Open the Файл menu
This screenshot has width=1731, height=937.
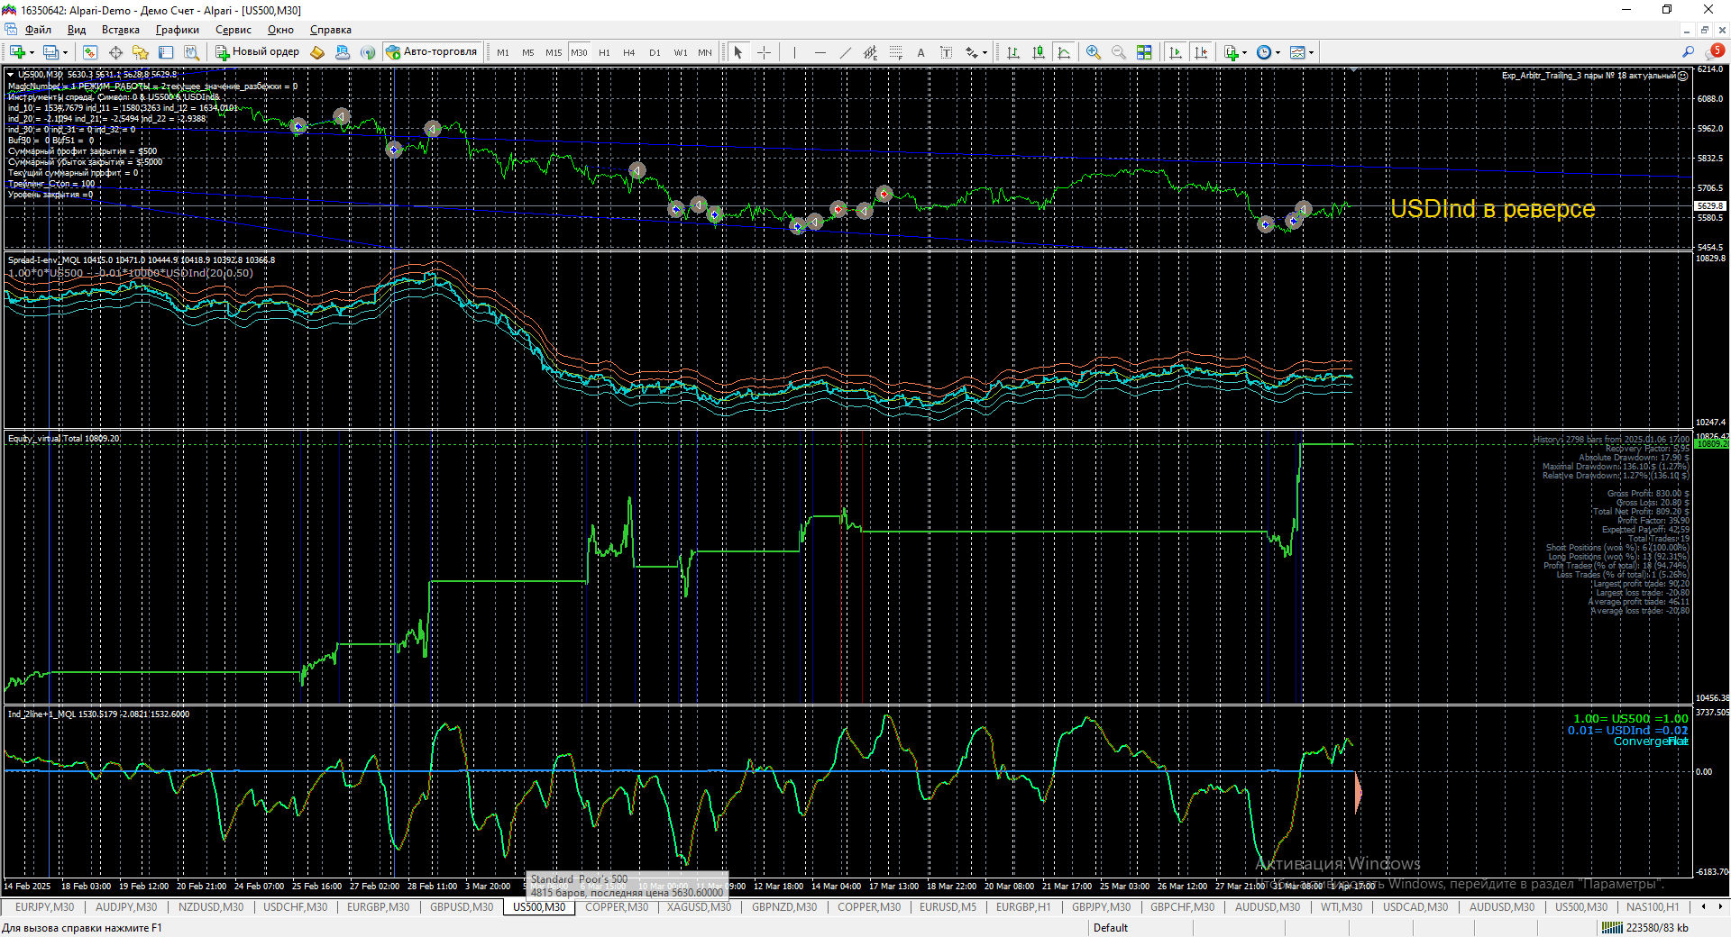(x=38, y=30)
